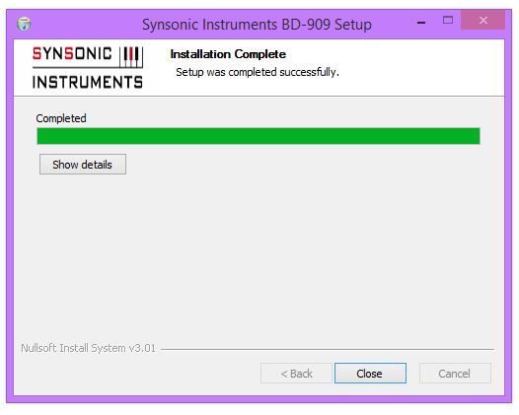Click the greyed-out Cancel button
Image resolution: width=519 pixels, height=415 pixels.
tap(455, 374)
